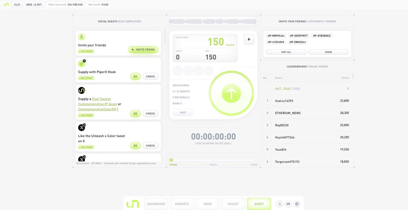Click the 32,800 points value

point(344,101)
